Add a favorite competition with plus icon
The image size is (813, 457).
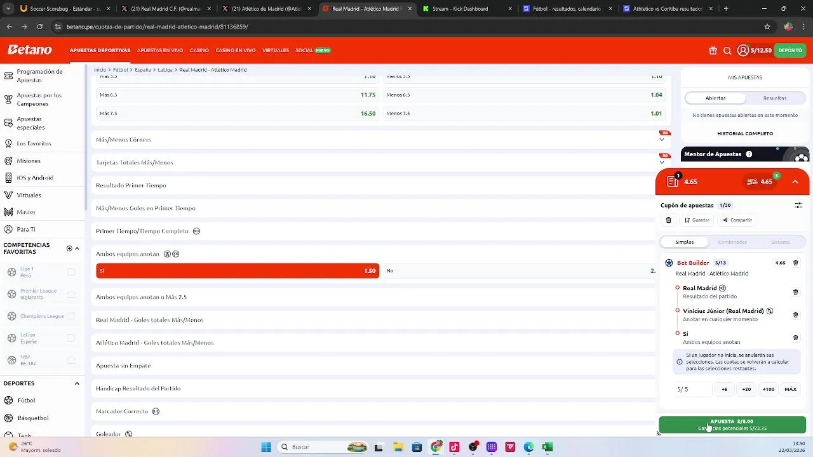click(69, 248)
